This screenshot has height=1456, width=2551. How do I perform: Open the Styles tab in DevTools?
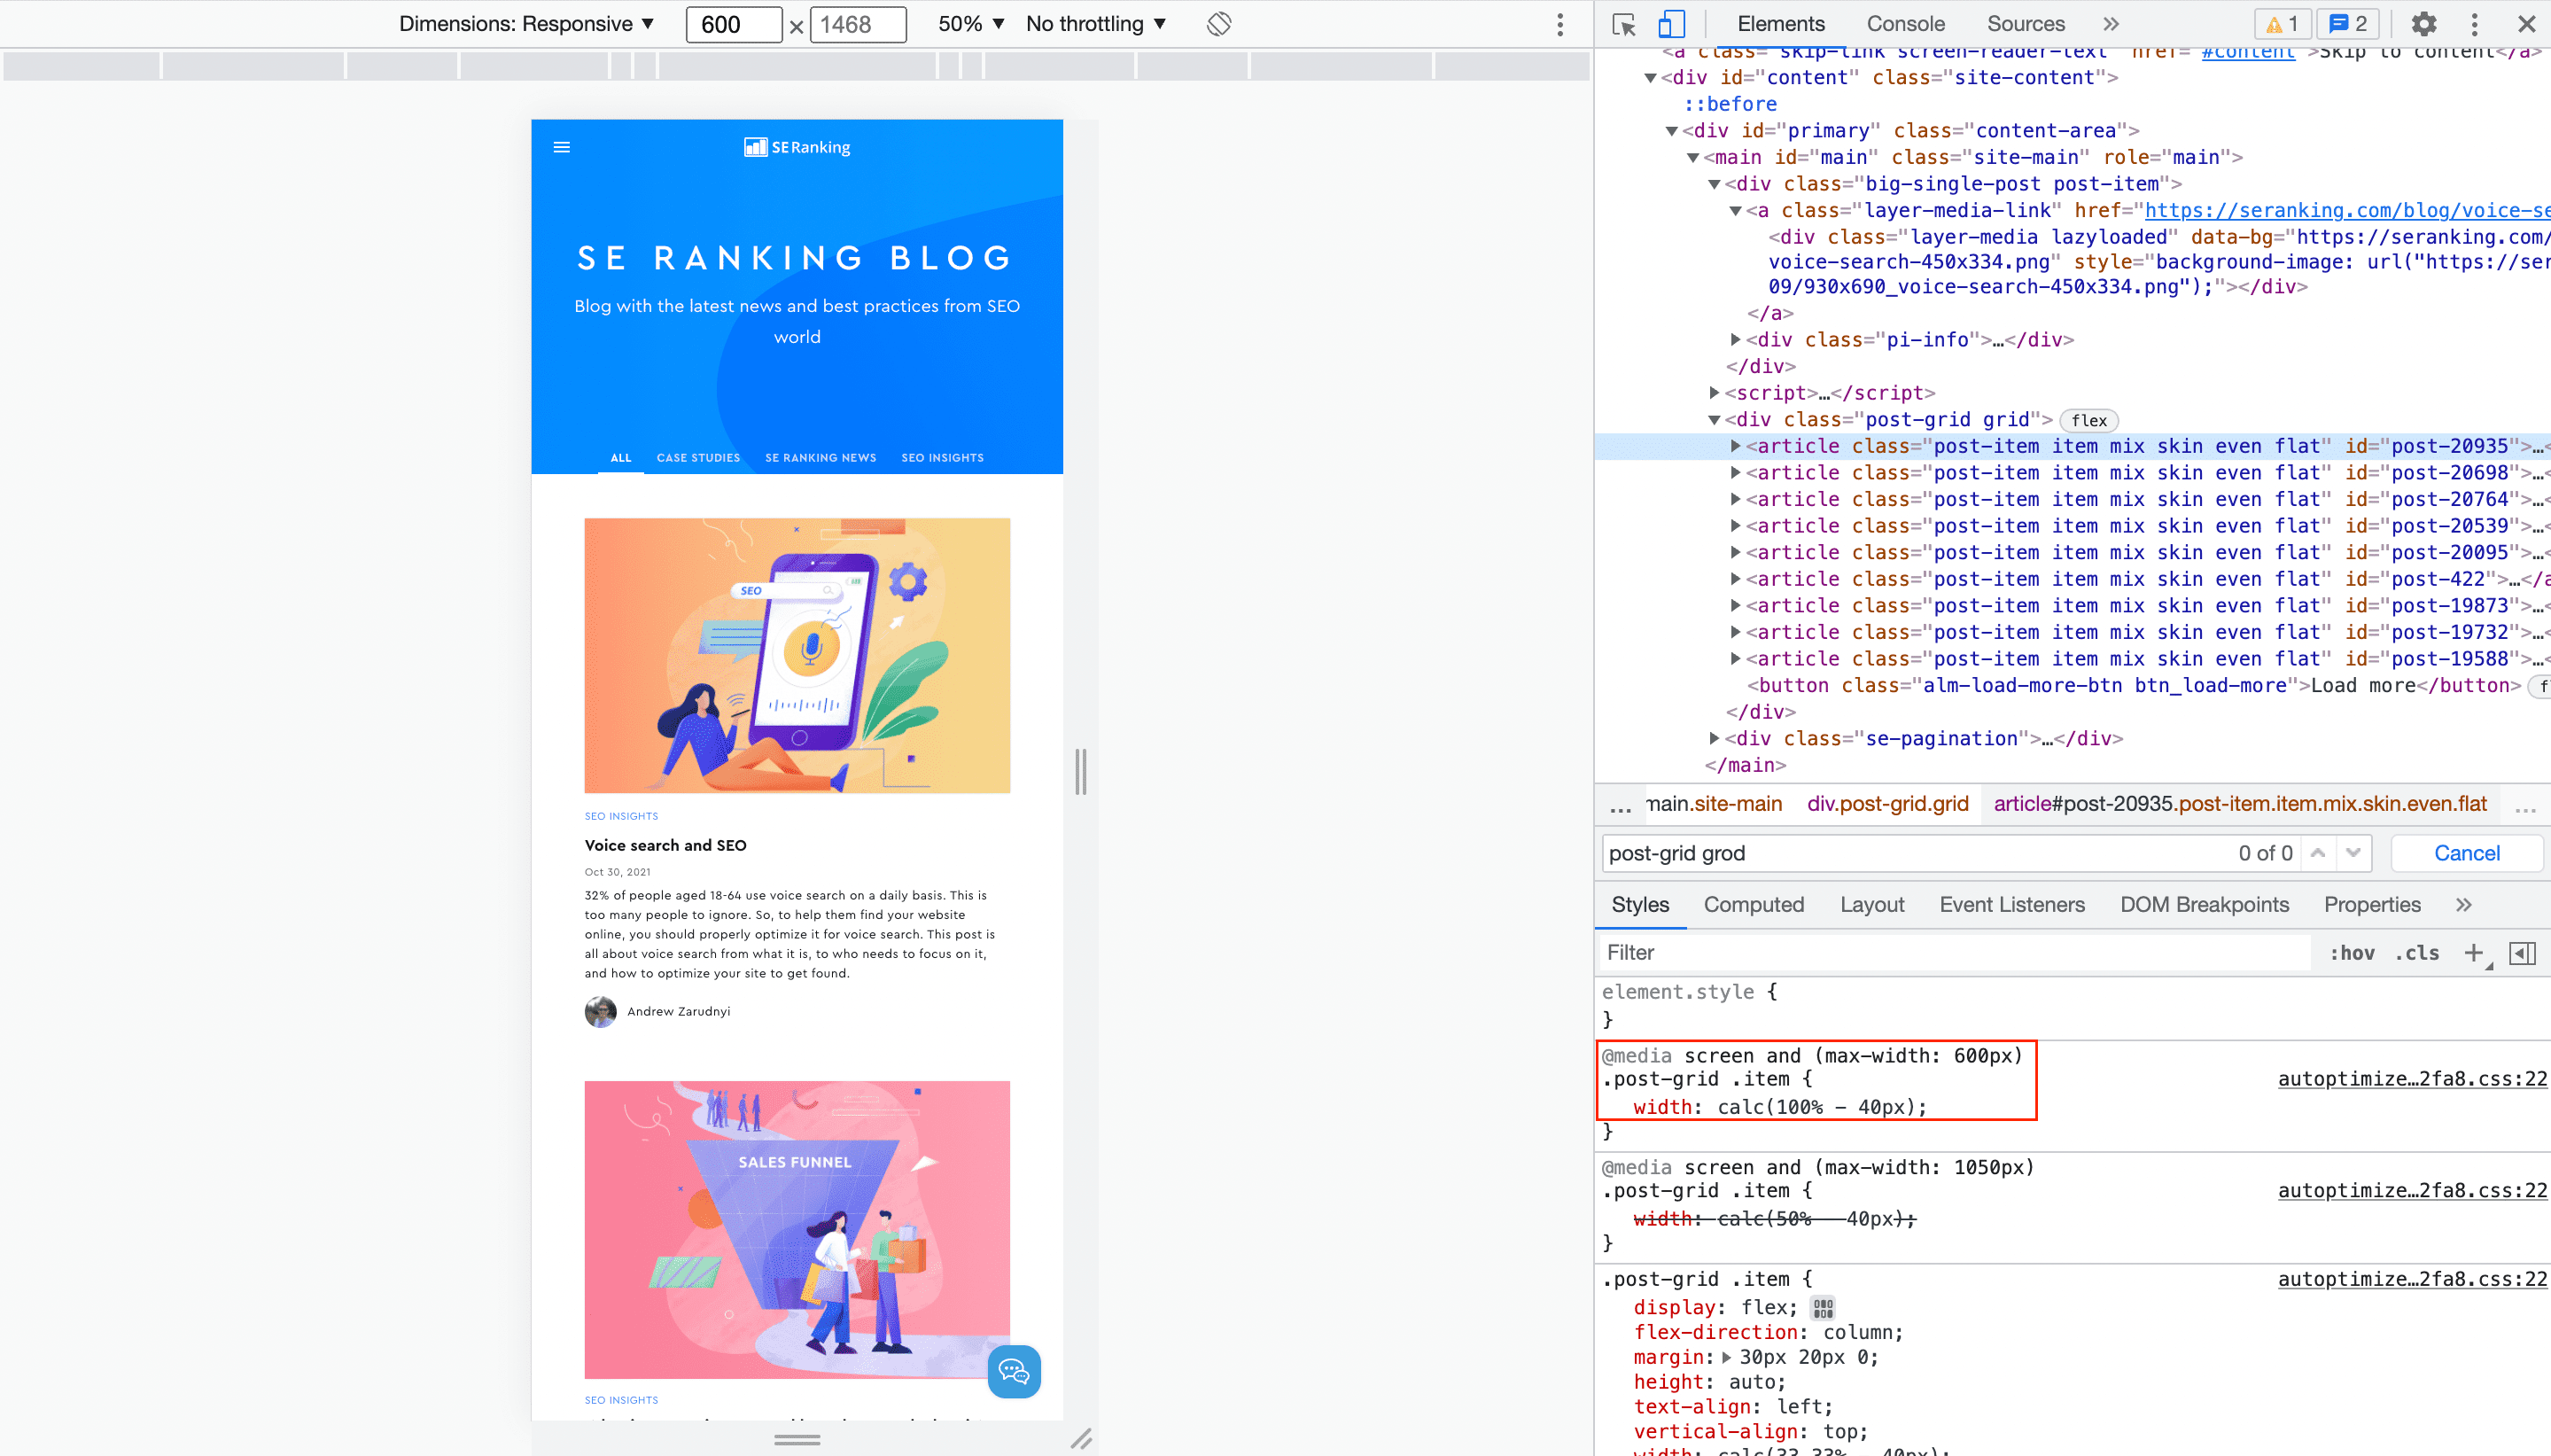tap(1640, 906)
